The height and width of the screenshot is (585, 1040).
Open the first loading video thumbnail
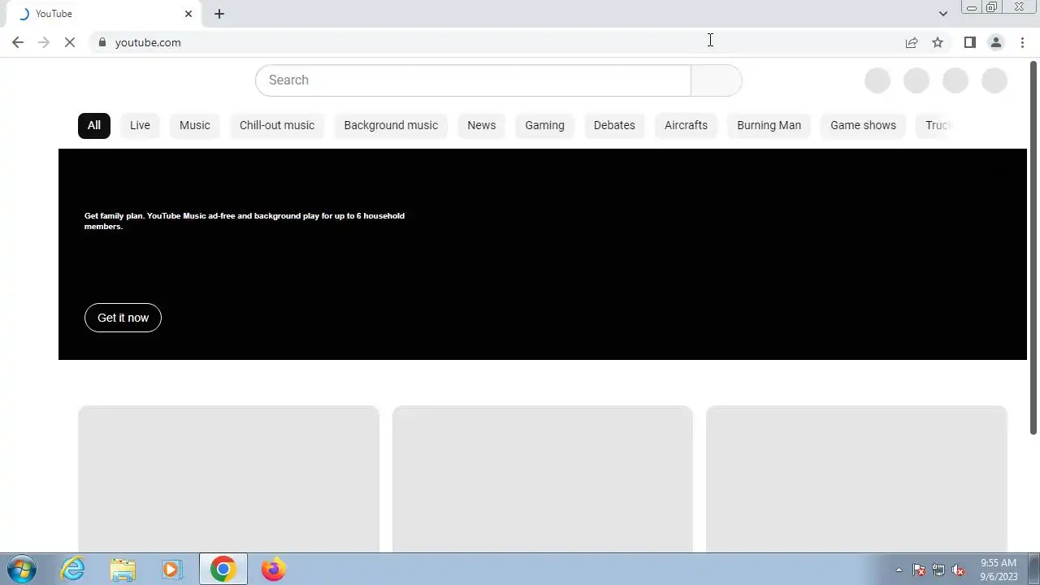point(228,479)
